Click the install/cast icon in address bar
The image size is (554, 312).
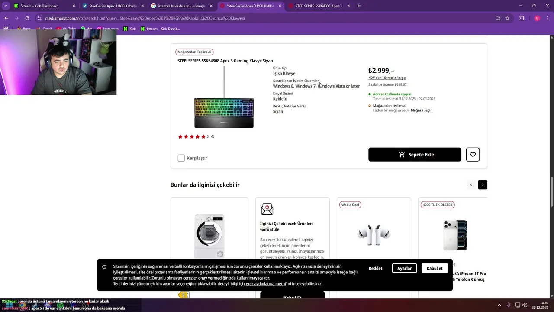[498, 18]
